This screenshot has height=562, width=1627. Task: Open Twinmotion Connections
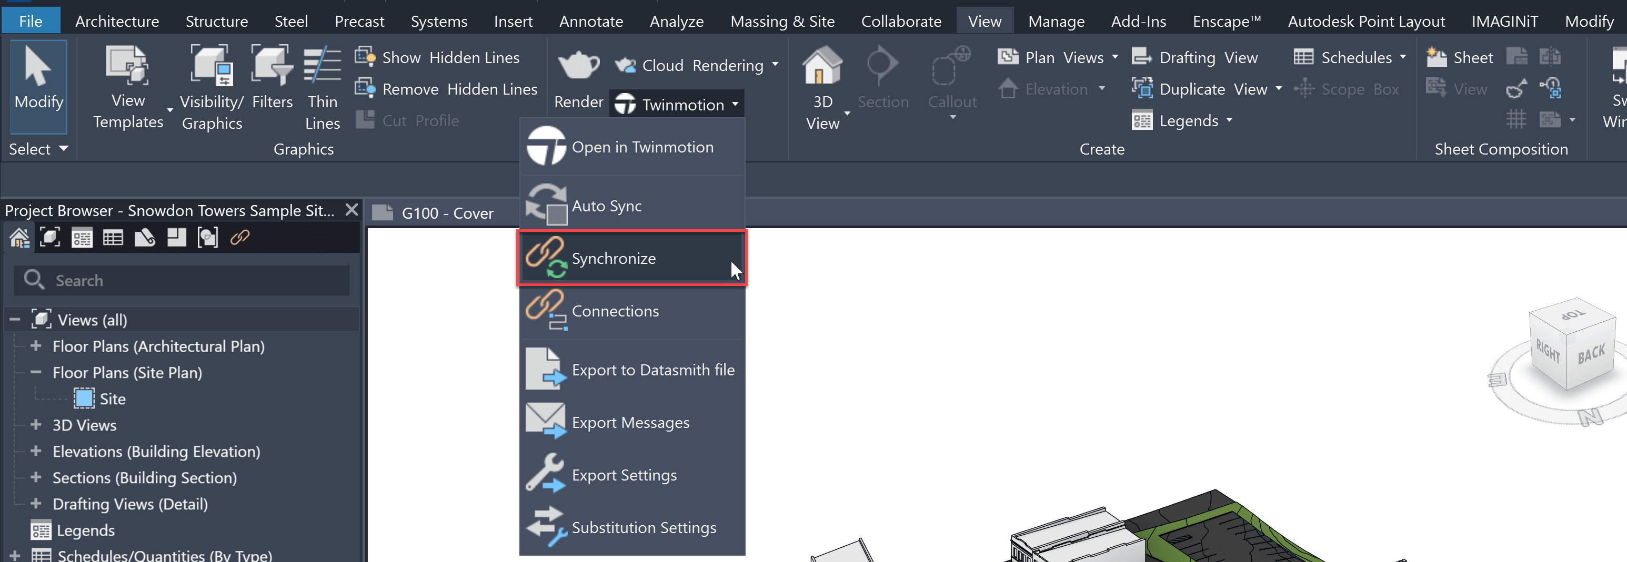(x=632, y=311)
